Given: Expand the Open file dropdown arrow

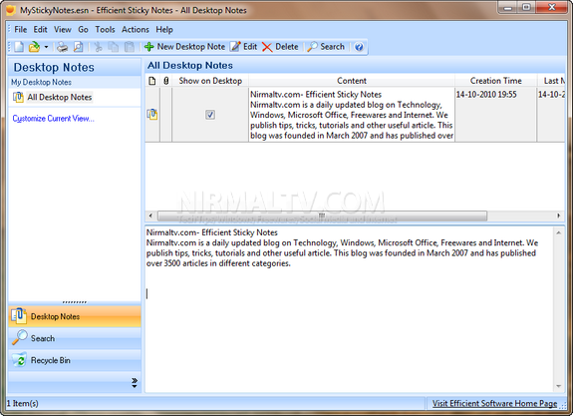Looking at the screenshot, I should point(46,47).
